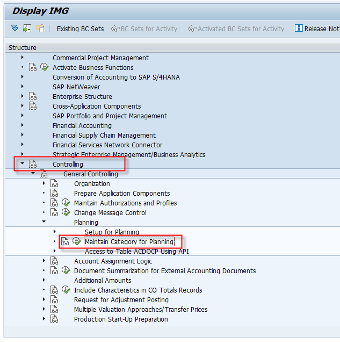Screen dimensions: 340x342
Task: Expand Commercial Project Management node
Action: (22, 58)
